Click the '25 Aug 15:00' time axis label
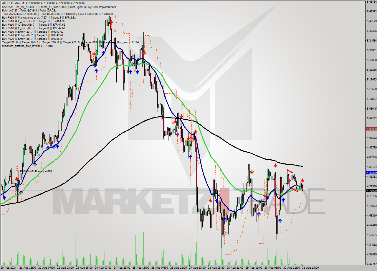The width and height of the screenshot is (377, 271). [x=141, y=267]
